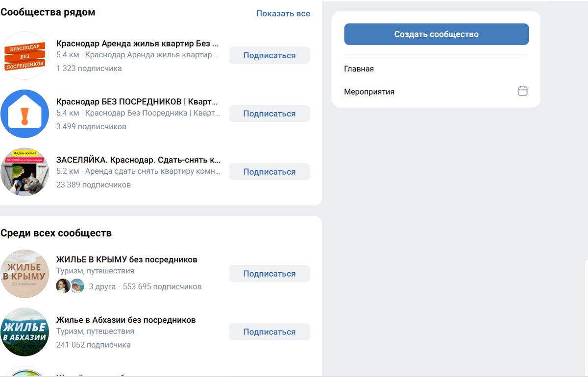Subscribe to Краснодар БЕЗ ПОСРЕДНИКОВ community
Screen dimensions: 588x377
(x=269, y=114)
